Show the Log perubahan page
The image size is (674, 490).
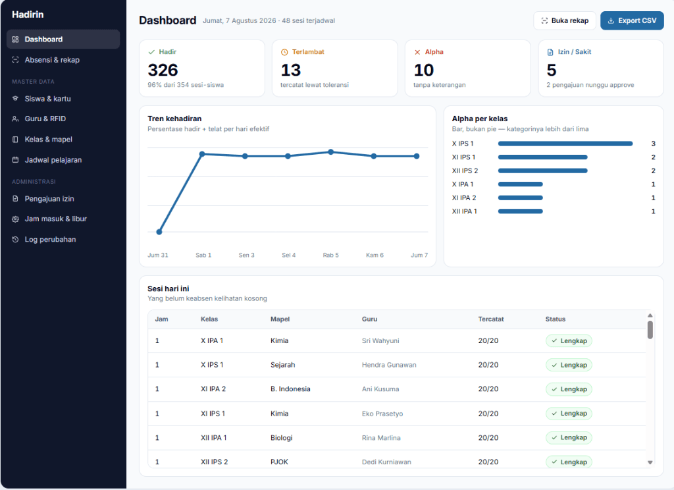pyautogui.click(x=63, y=240)
